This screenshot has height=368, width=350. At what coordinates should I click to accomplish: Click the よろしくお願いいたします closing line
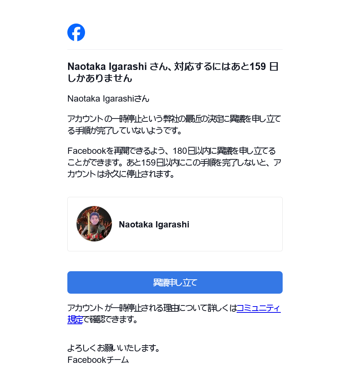[113, 348]
